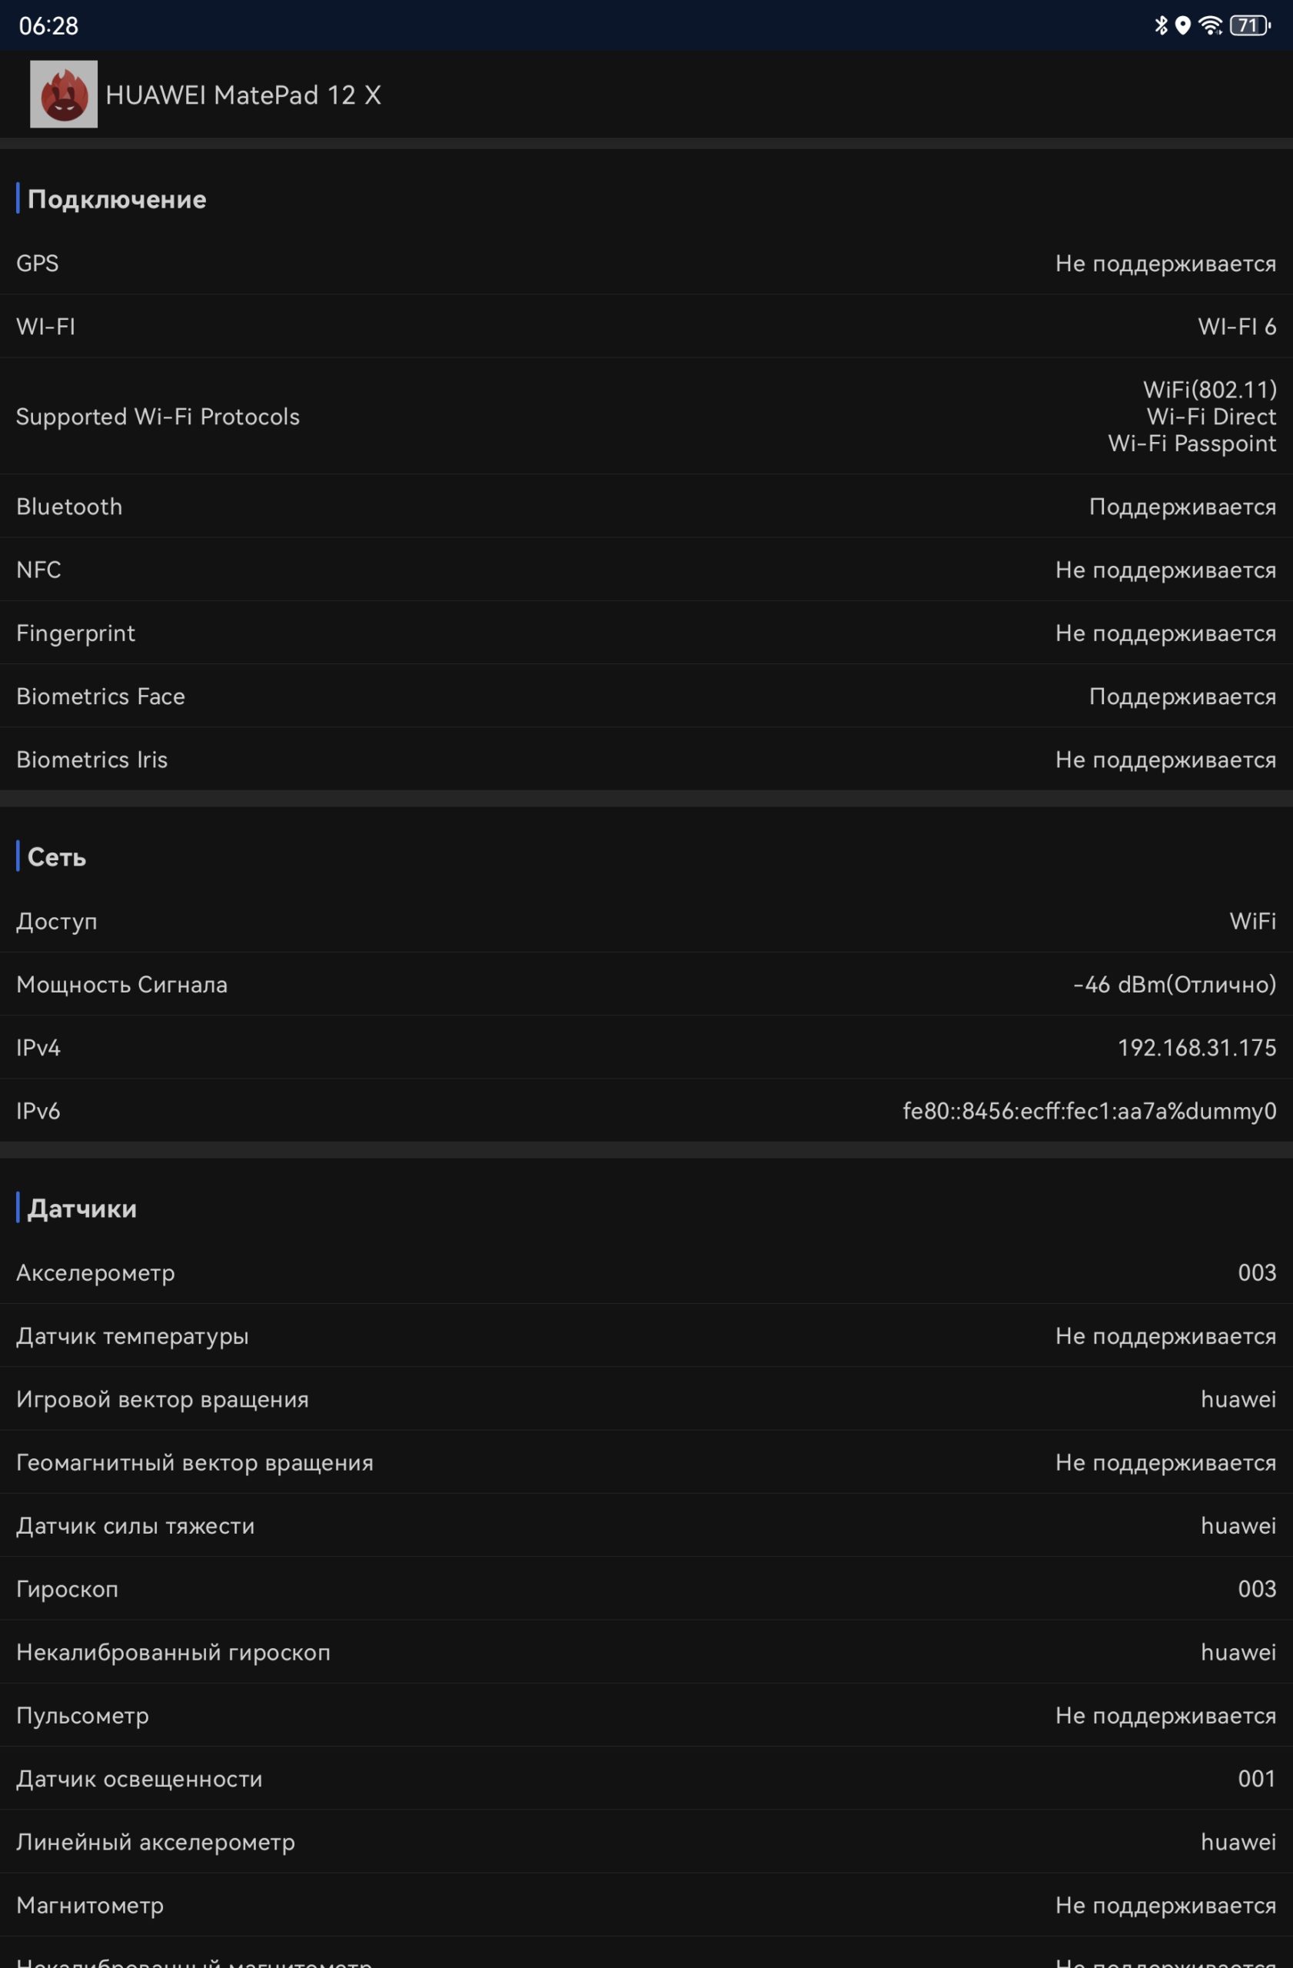Open the Подключение section header
The width and height of the screenshot is (1293, 1968).
(x=117, y=199)
